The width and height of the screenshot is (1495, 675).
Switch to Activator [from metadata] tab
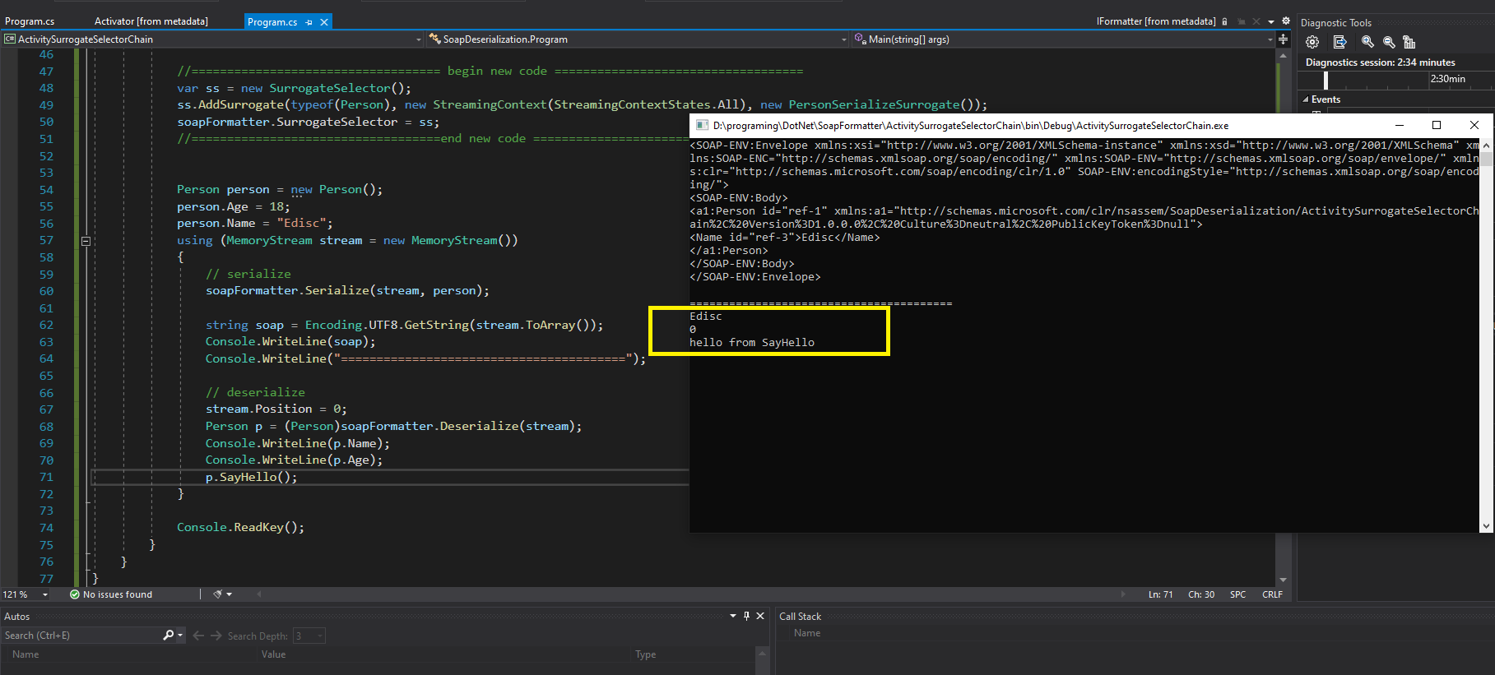click(x=151, y=21)
